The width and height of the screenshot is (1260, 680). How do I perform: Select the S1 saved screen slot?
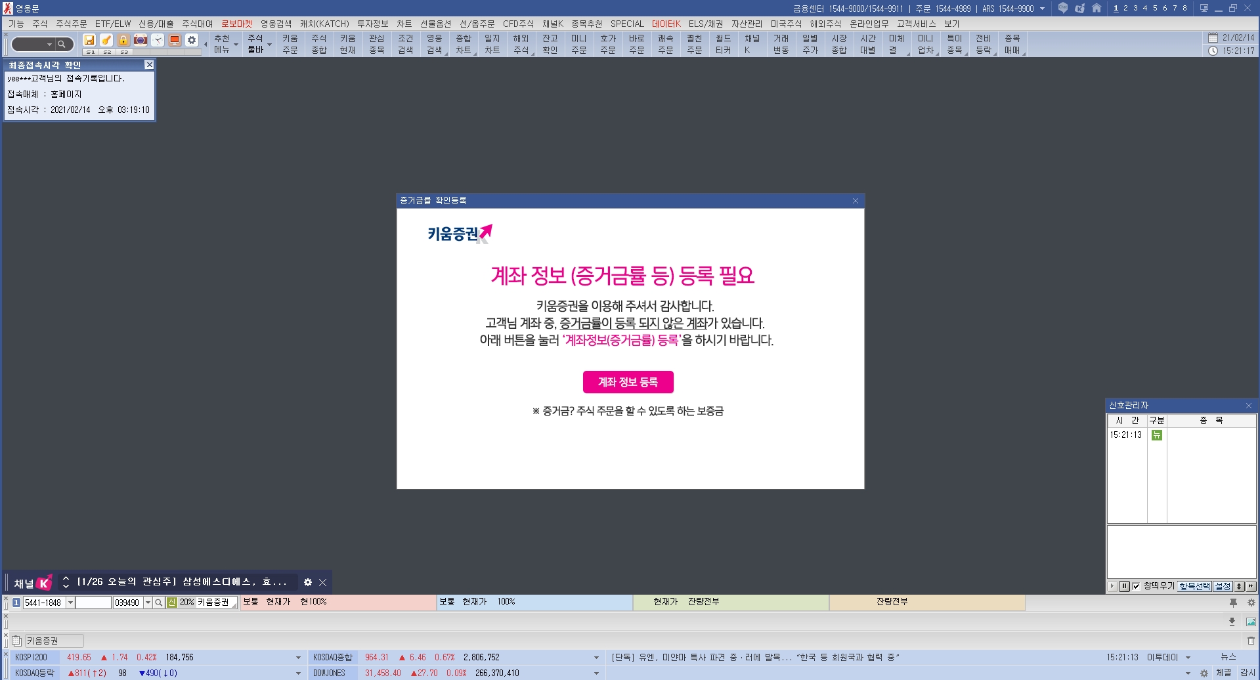point(91,52)
